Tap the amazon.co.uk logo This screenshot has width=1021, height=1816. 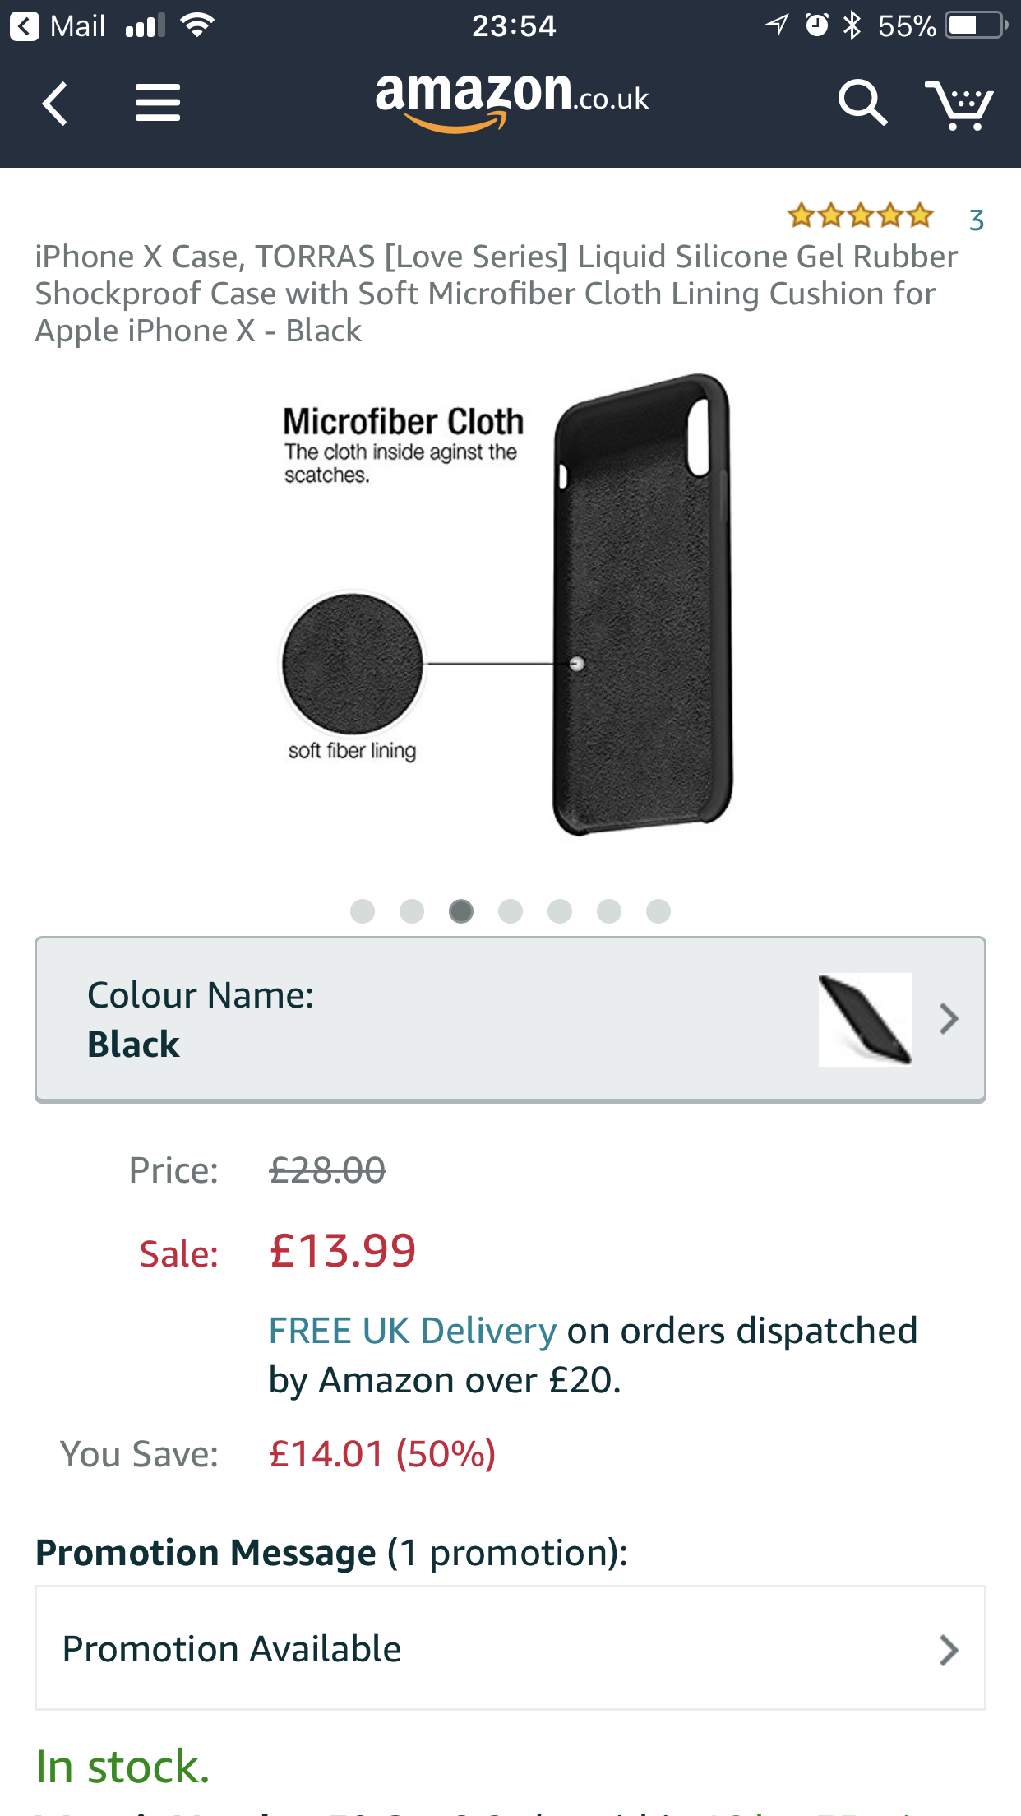(x=512, y=101)
